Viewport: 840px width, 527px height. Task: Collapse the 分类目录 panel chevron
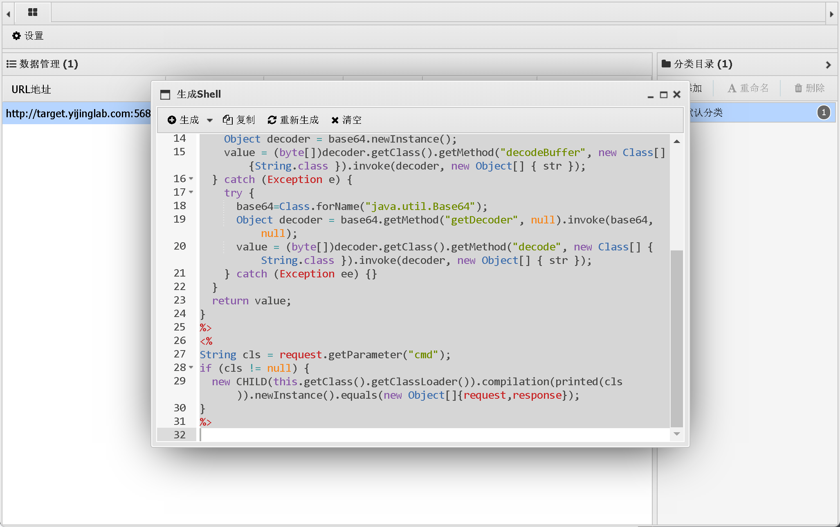[828, 65]
